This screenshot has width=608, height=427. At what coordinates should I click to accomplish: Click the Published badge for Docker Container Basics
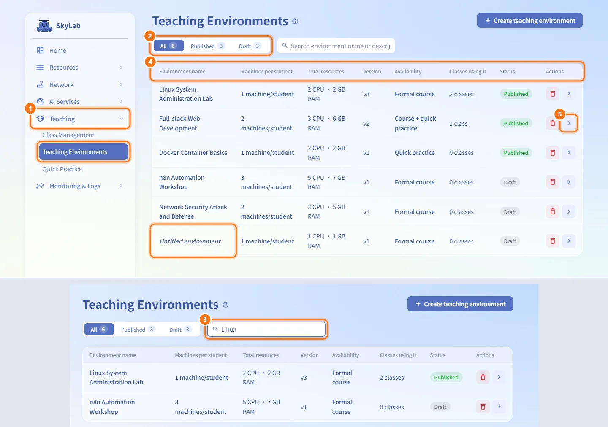pyautogui.click(x=516, y=153)
